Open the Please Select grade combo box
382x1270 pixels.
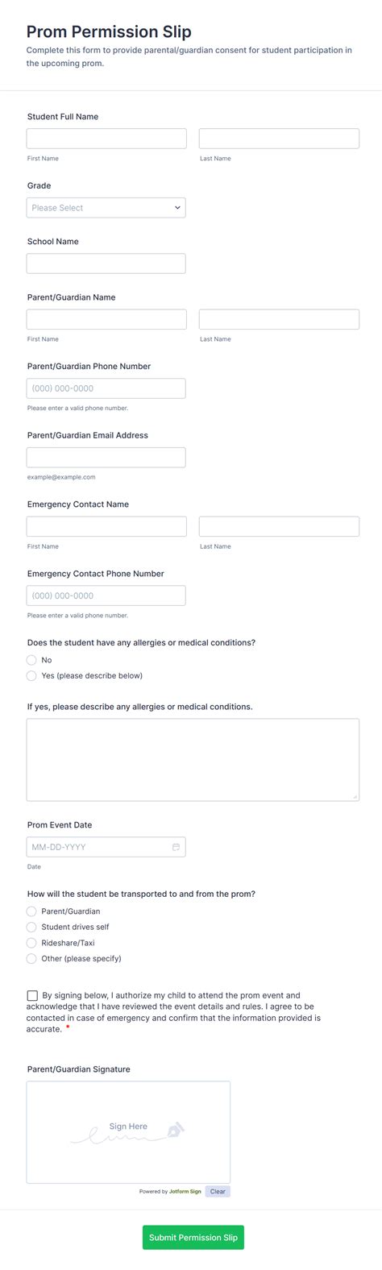(x=106, y=208)
